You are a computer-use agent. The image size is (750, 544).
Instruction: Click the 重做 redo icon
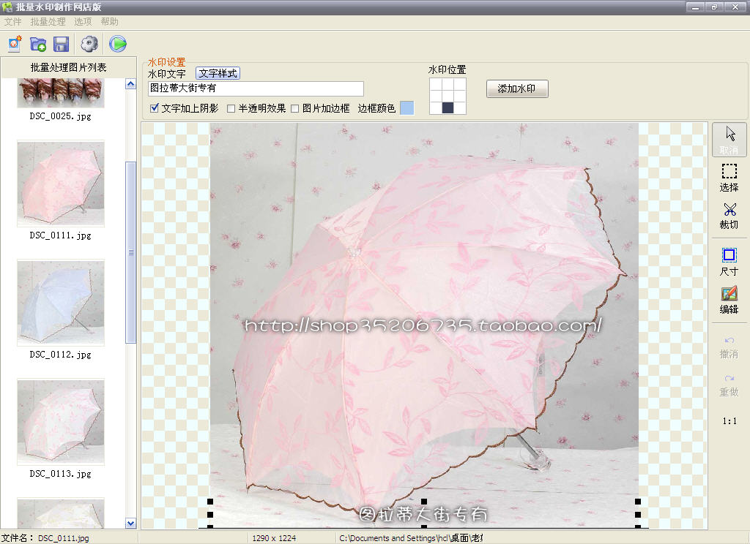pos(729,386)
